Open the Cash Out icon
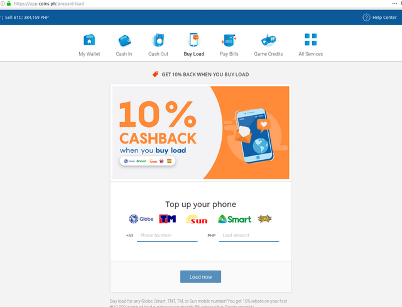Viewport: 402px width, 307px height. point(158,40)
